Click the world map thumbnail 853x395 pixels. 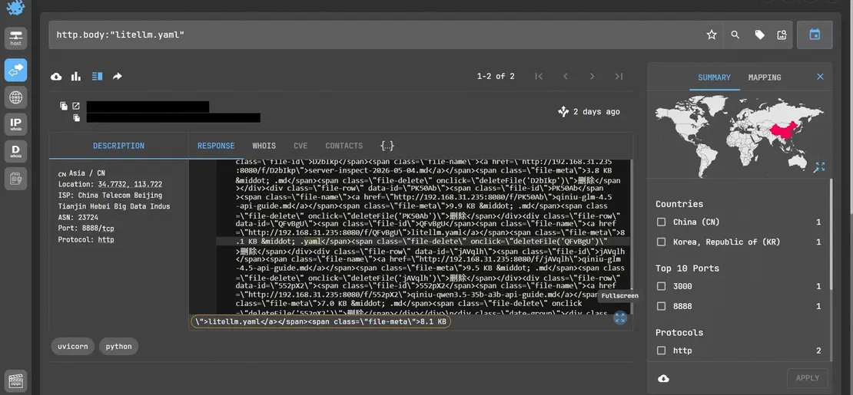point(739,135)
